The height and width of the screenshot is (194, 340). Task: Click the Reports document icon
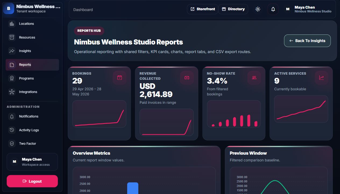tap(12, 65)
